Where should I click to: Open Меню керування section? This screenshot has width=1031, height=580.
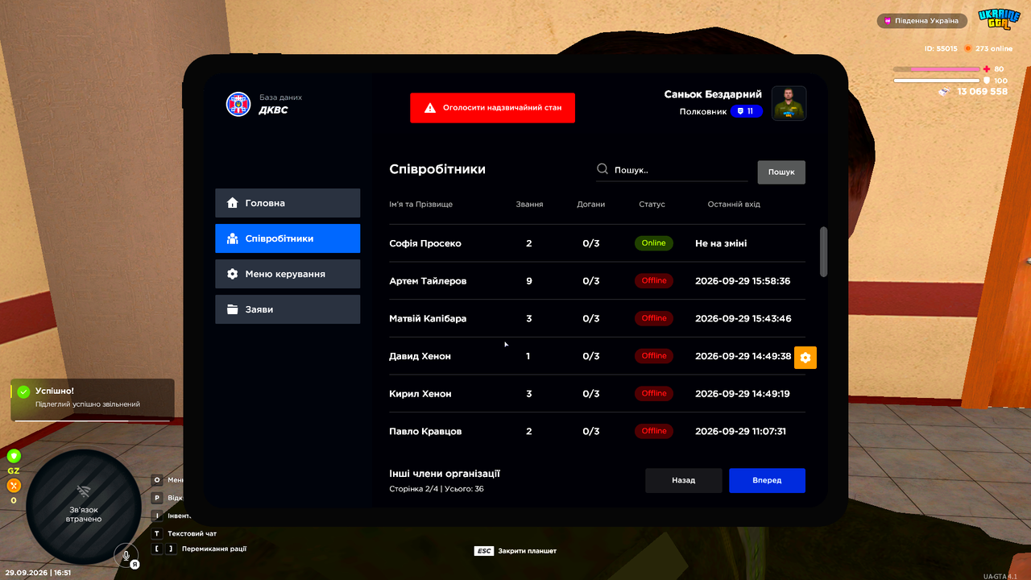(288, 274)
